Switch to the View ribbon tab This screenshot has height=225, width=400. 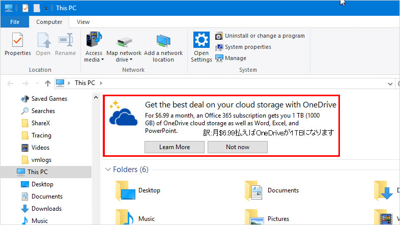pos(83,22)
